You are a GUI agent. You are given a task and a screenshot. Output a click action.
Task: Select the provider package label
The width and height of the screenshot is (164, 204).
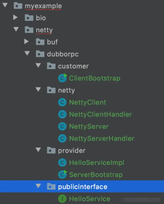71,151
